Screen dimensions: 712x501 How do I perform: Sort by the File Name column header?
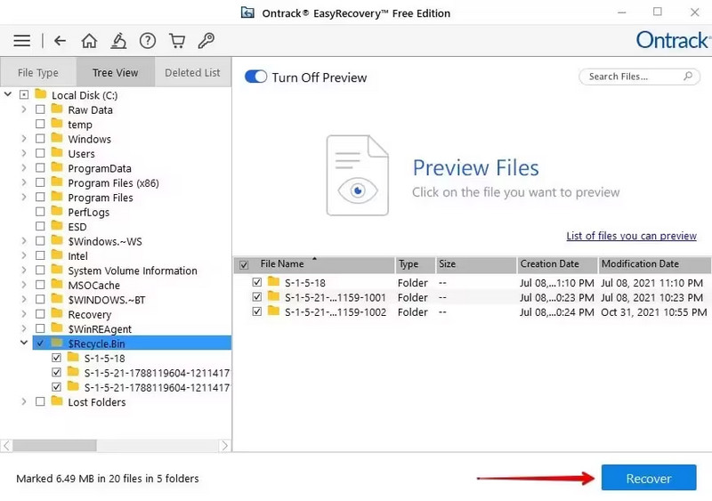314,264
